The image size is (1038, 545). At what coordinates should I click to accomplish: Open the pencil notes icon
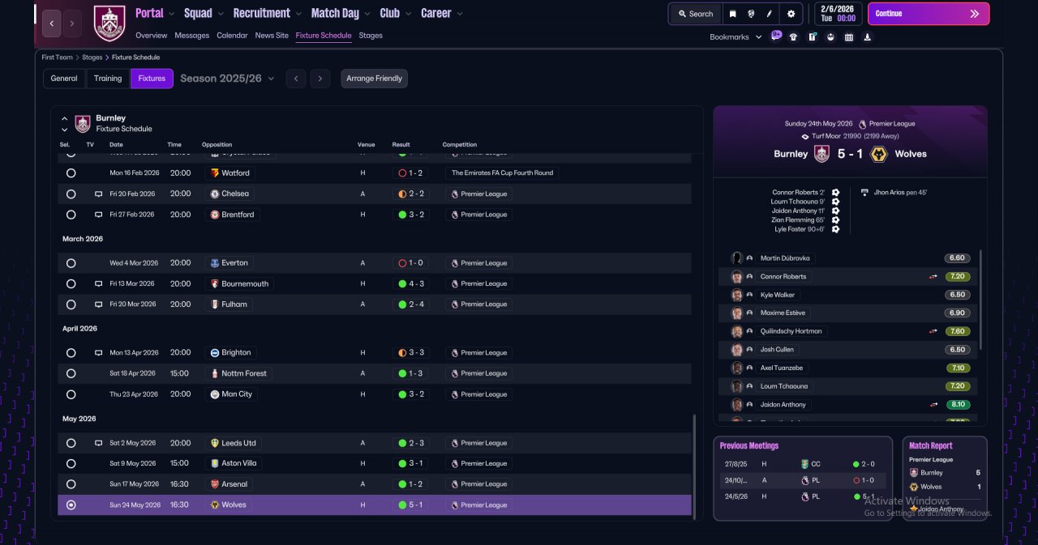tap(770, 14)
